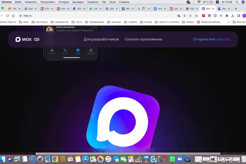The width and height of the screenshot is (246, 164).
Task: Launch WhatsApp from the Dock
Action: point(172,159)
